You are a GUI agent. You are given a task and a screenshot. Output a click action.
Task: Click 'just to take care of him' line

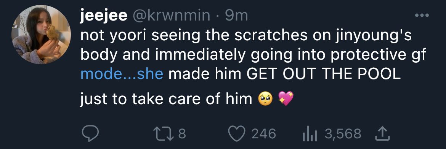click(x=167, y=100)
